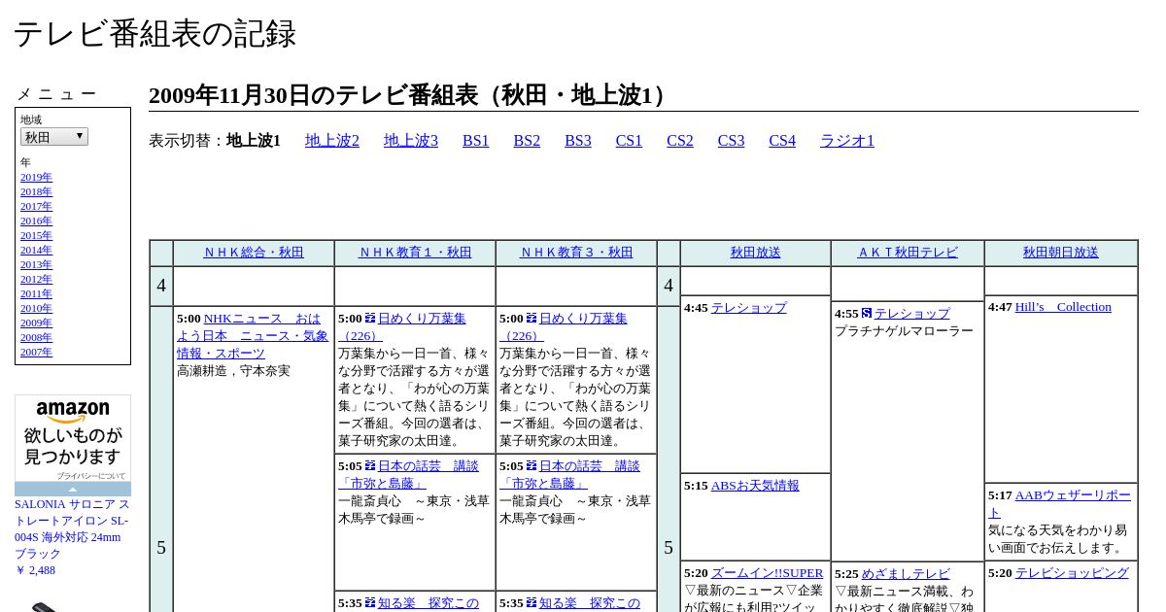Open 日本の話芸 講談 on NHK教育1

(408, 474)
